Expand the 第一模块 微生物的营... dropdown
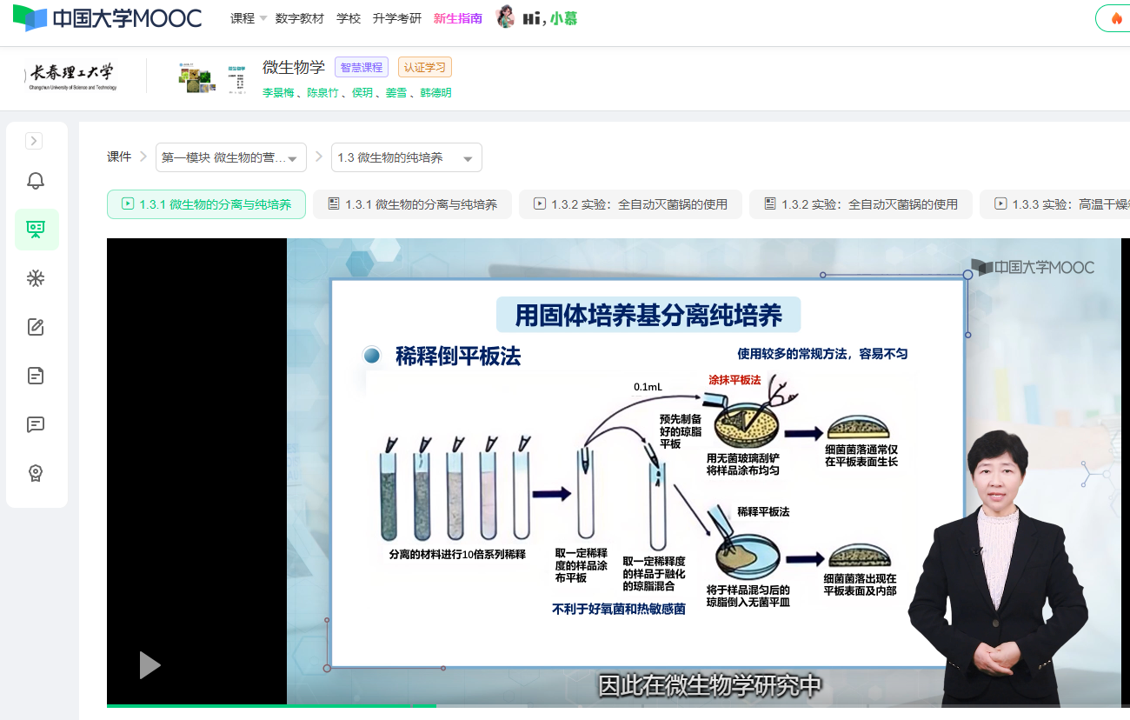This screenshot has height=720, width=1130. click(x=230, y=157)
